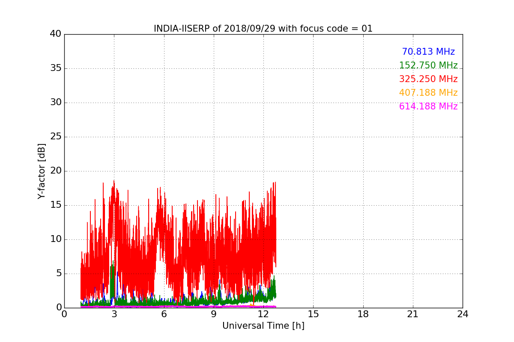Select the 325.250 MHz legend label
This screenshot has height=342, width=514.
428,79
